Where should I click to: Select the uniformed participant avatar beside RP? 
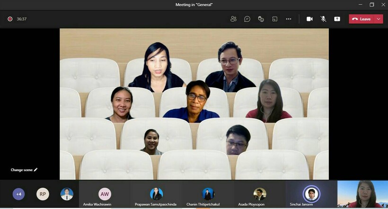tap(67, 194)
